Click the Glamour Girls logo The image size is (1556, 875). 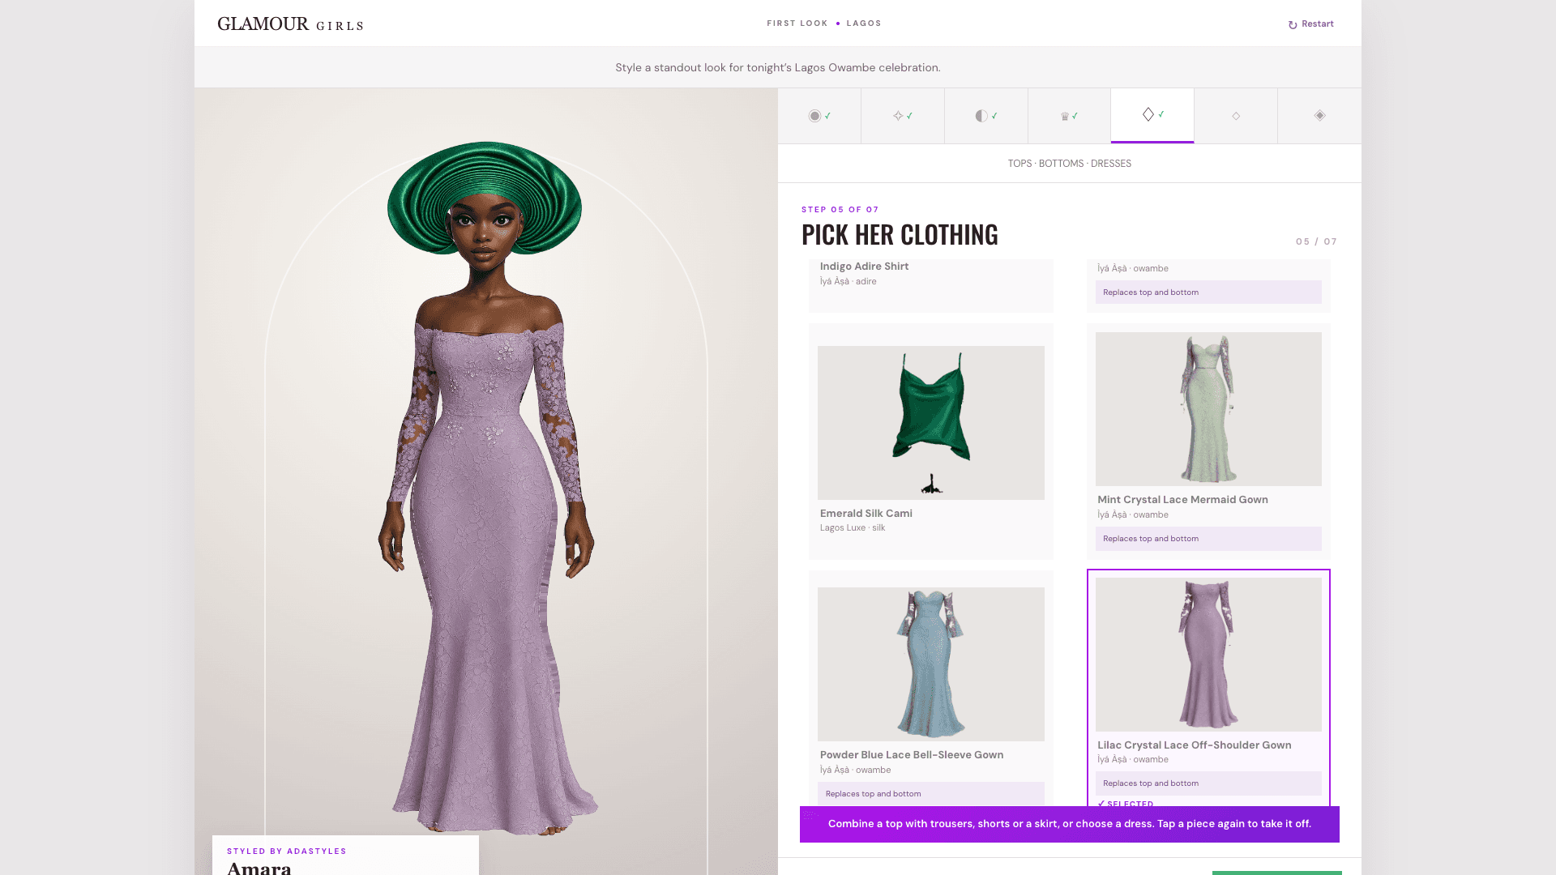pos(290,24)
